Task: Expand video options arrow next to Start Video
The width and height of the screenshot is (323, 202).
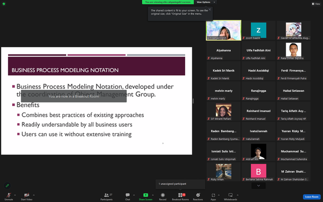Action: point(34,195)
